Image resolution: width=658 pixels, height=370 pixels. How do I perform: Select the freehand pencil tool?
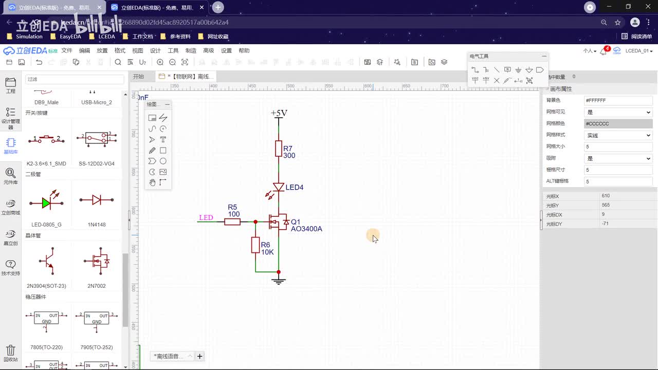click(152, 151)
